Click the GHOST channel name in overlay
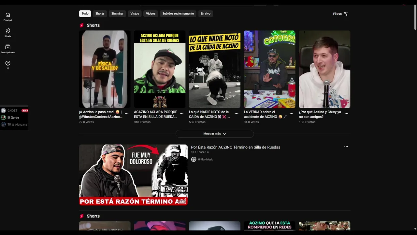 coord(12,111)
